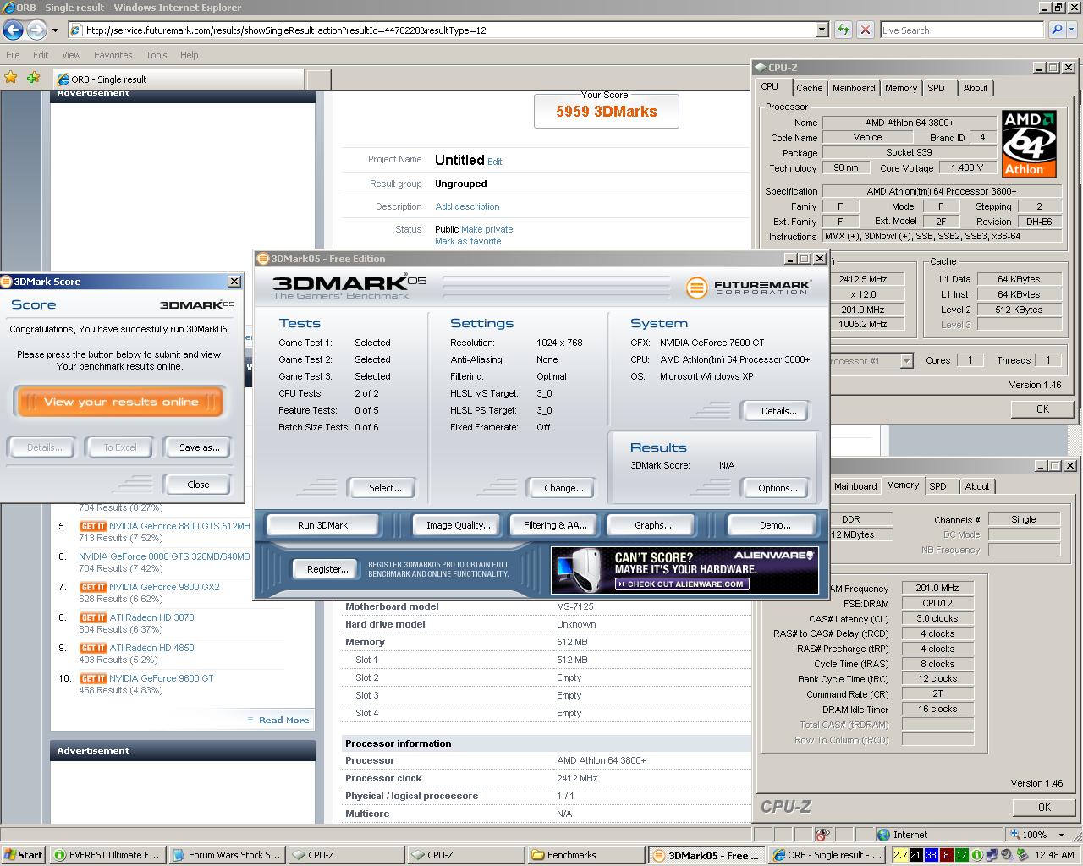Click the red Stop loading icon
Image resolution: width=1083 pixels, height=866 pixels.
pyautogui.click(x=865, y=30)
